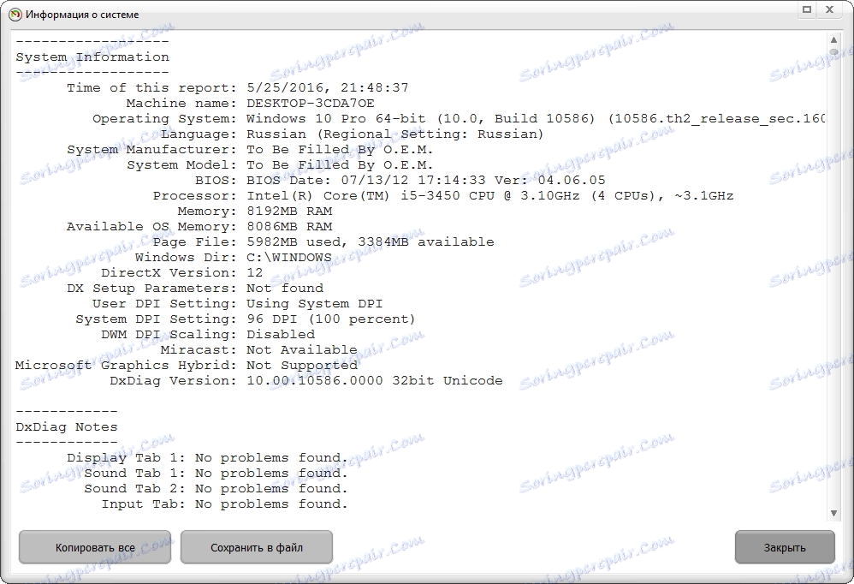Click the Закрыть button
This screenshot has height=584, width=854.
(x=785, y=547)
